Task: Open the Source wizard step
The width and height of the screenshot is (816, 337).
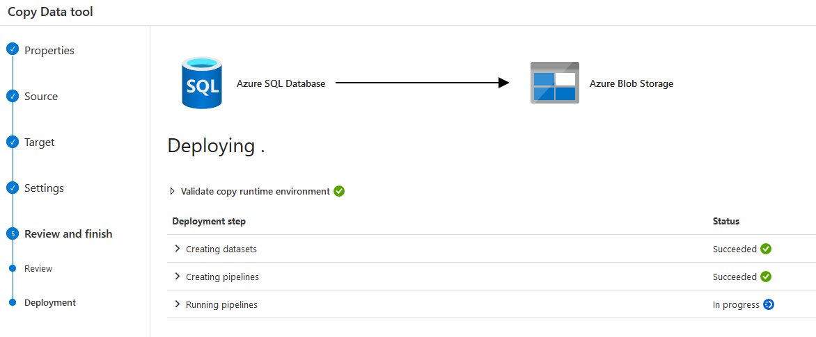Action: point(41,97)
